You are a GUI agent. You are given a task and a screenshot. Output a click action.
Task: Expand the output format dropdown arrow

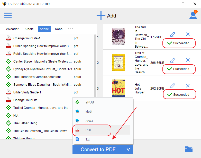coord(128,149)
